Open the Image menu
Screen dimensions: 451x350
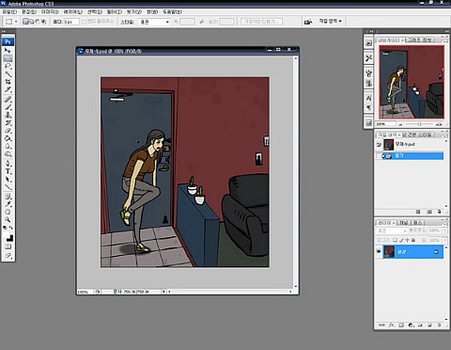(50, 12)
